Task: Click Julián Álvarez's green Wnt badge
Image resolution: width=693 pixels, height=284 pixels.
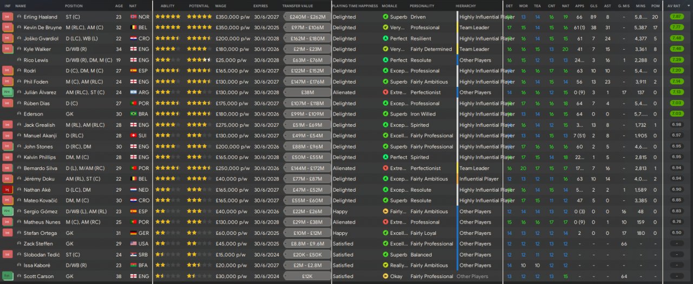Action: tap(7, 92)
